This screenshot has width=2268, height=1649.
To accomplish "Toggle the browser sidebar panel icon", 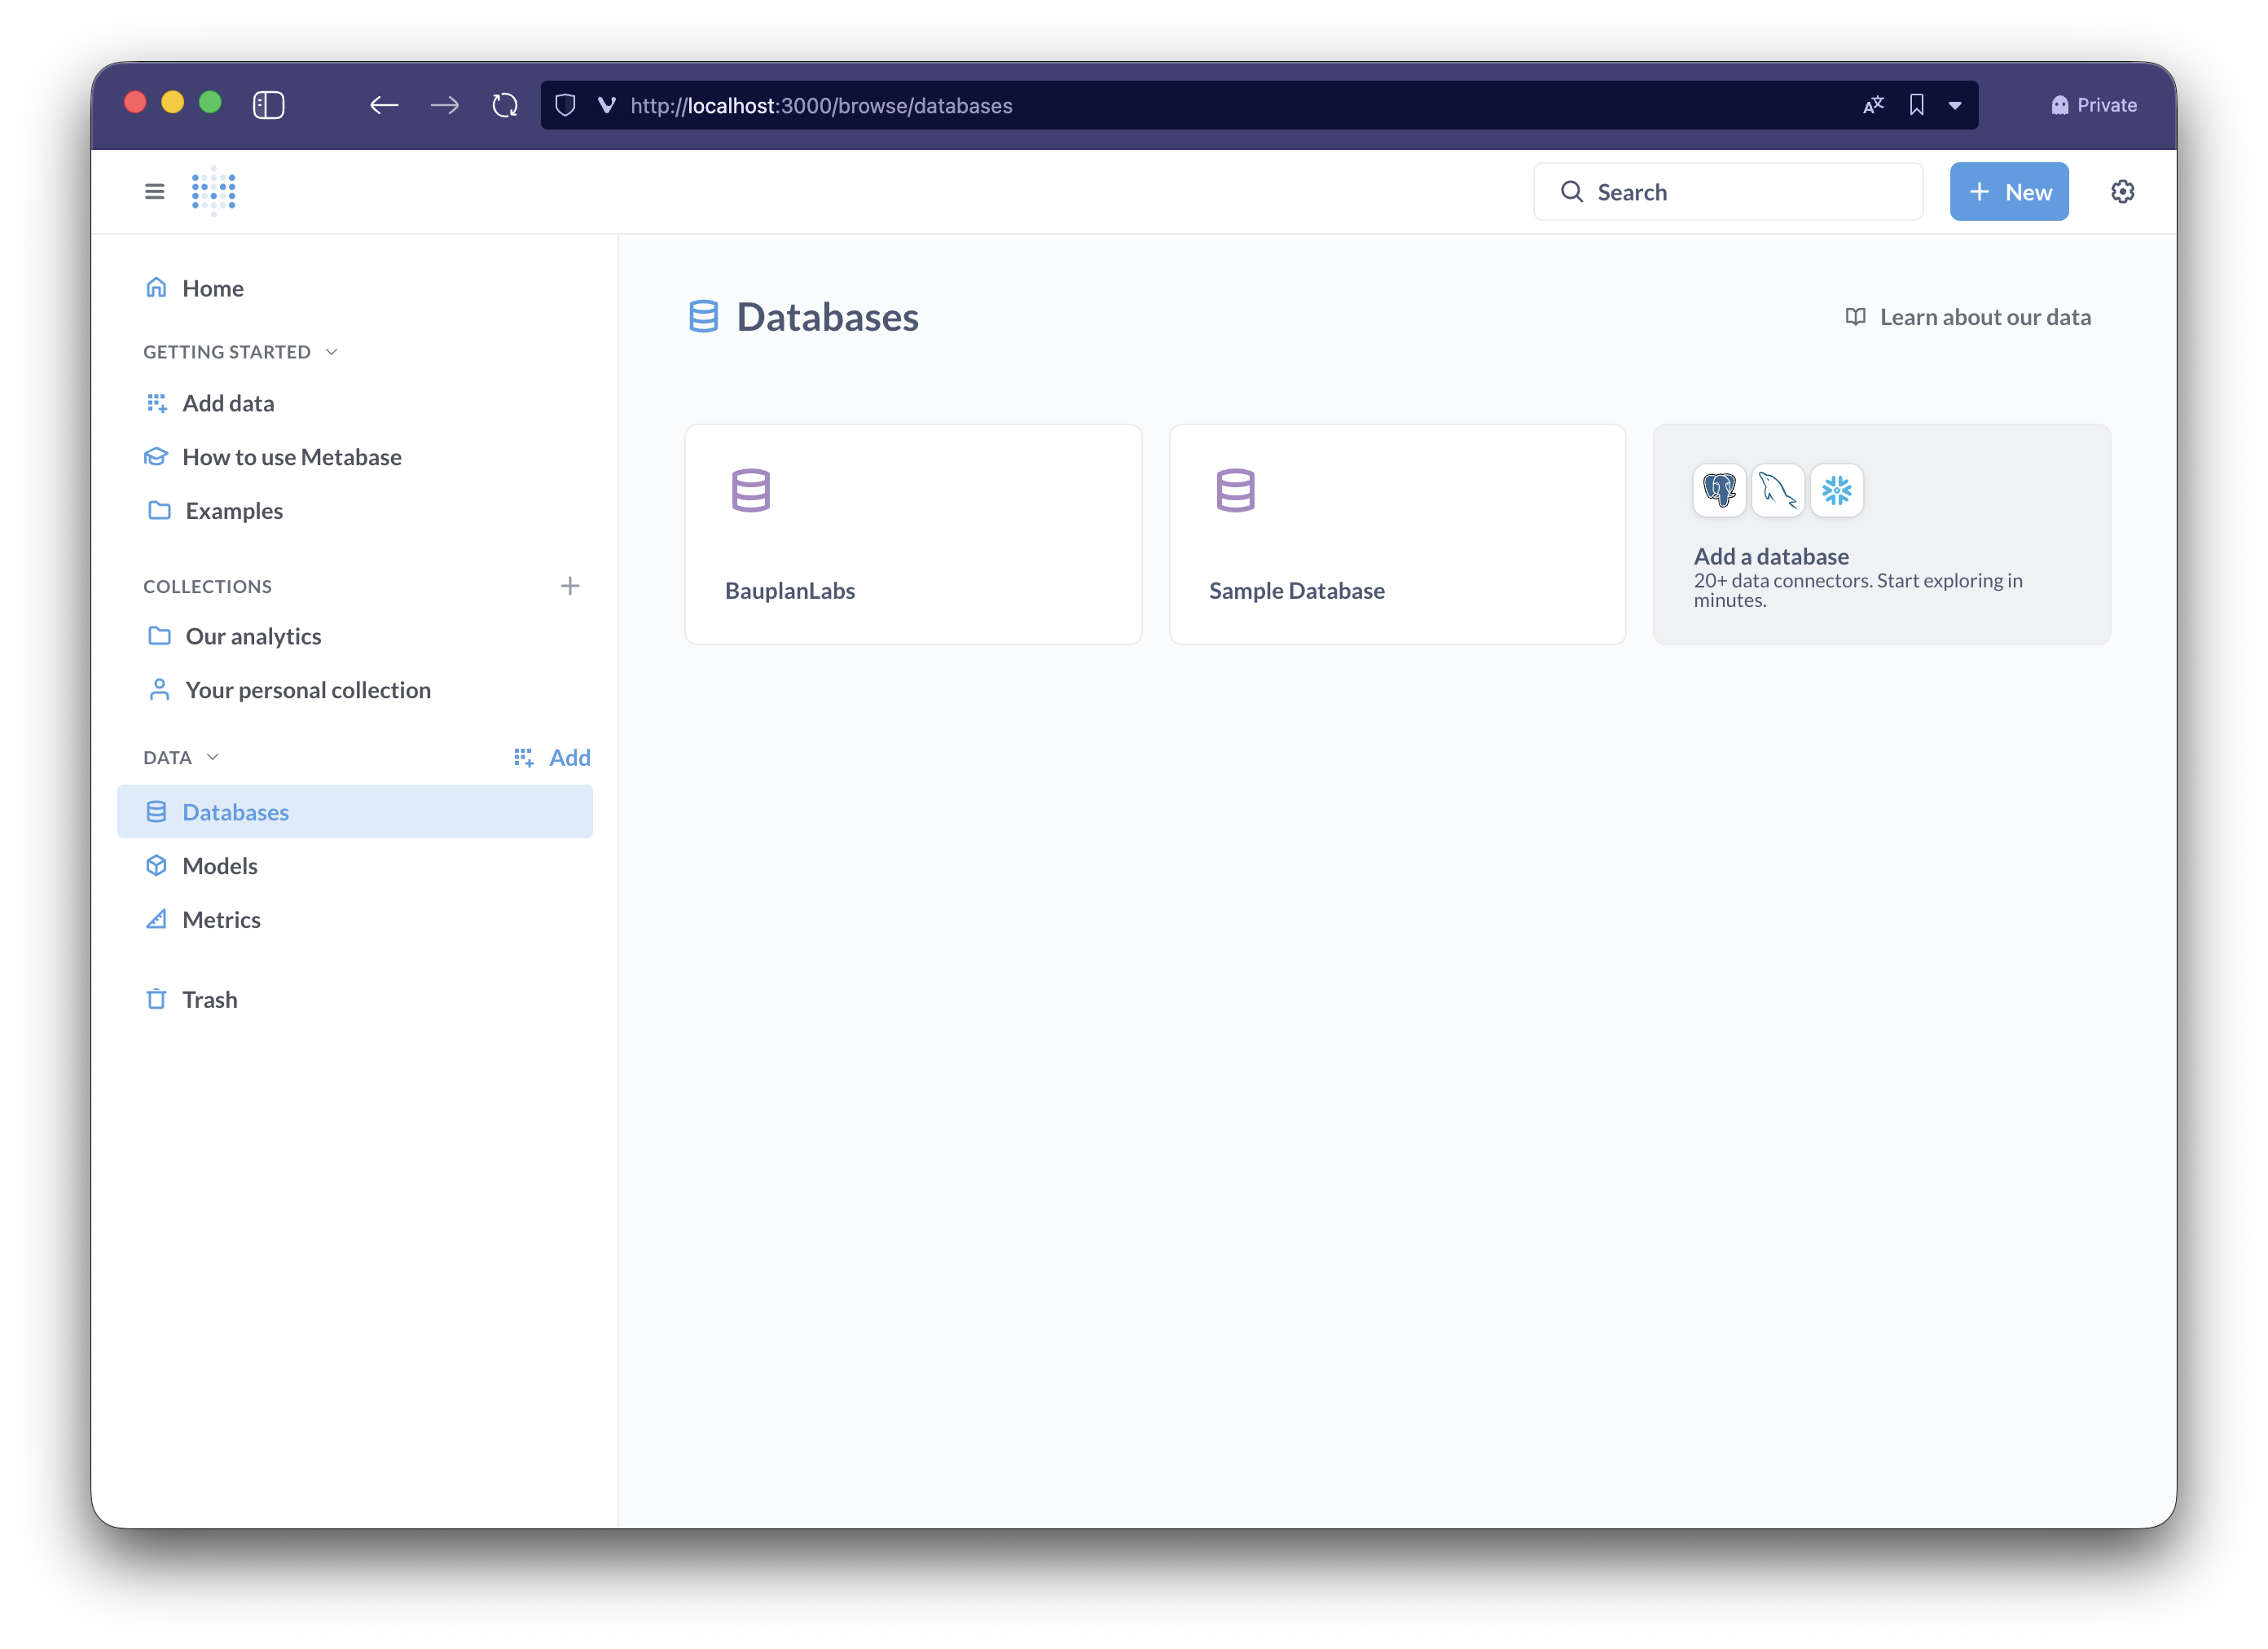I will (269, 105).
